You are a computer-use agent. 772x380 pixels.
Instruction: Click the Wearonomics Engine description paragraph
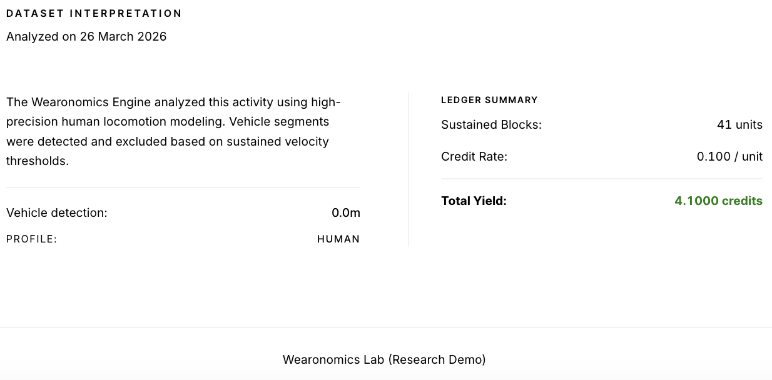(x=173, y=131)
